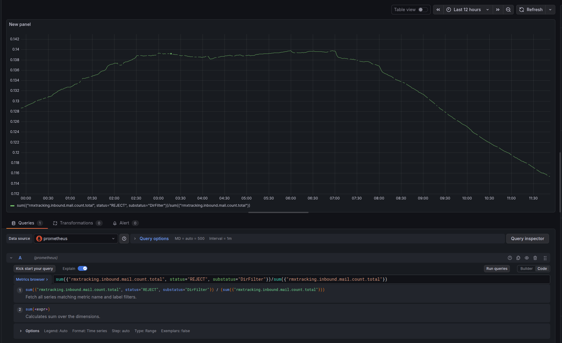Open the prometheus data source dropdown
Image resolution: width=562 pixels, height=343 pixels.
(x=75, y=238)
